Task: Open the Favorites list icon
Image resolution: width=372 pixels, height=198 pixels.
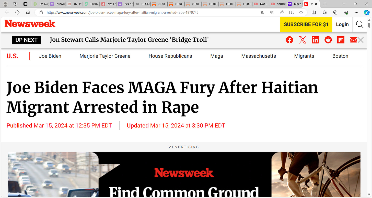Action: tap(324, 12)
